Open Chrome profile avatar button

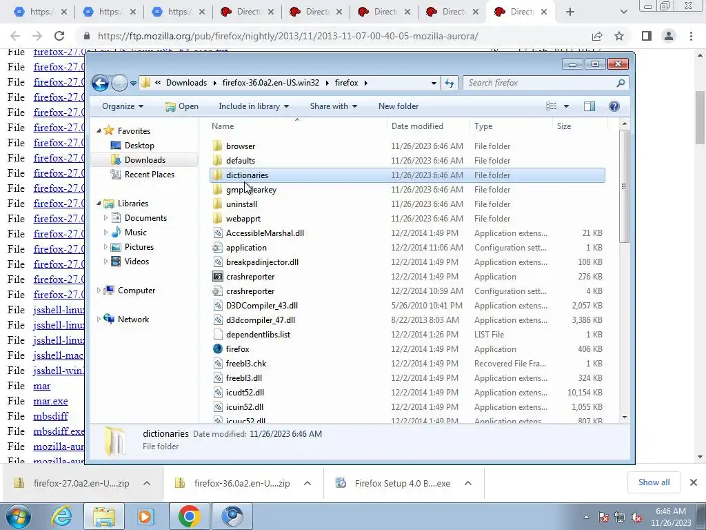[669, 36]
